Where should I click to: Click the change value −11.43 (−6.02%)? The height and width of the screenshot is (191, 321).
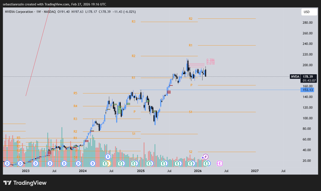[x=124, y=12]
